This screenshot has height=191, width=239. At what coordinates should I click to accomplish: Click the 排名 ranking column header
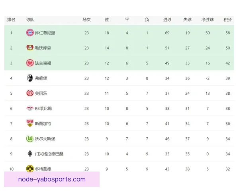tap(11, 19)
